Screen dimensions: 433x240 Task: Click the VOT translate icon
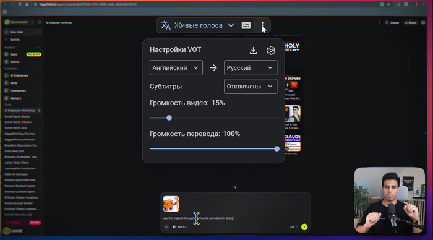[x=166, y=25]
